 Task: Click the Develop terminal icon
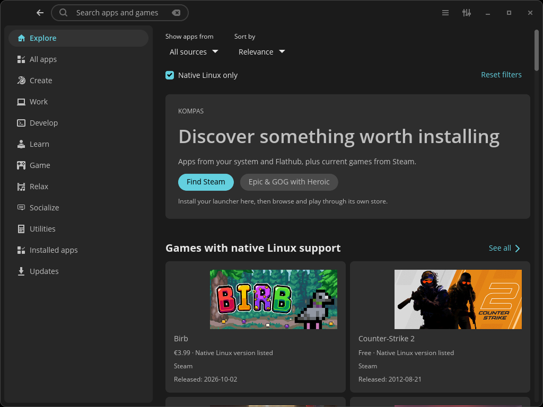(x=21, y=123)
